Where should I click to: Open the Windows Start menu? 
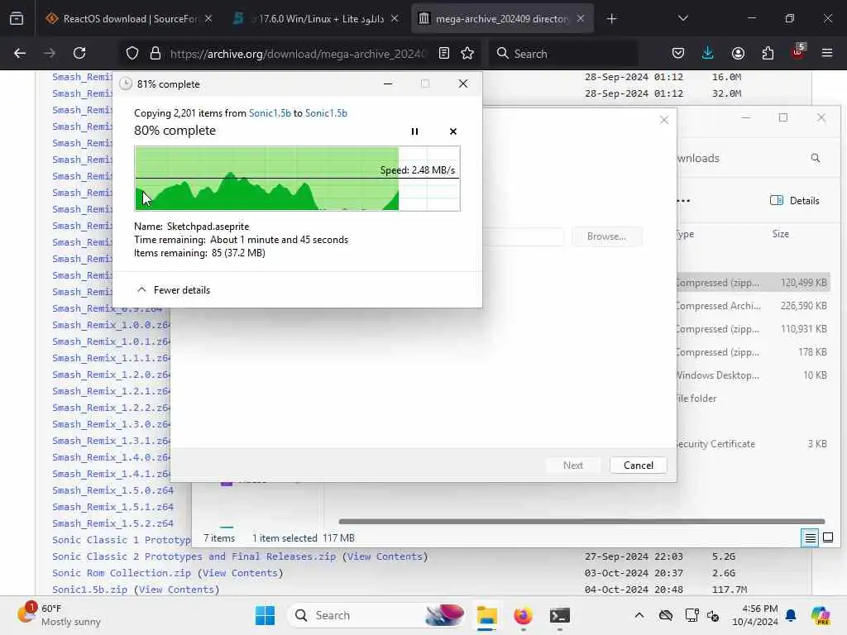click(x=265, y=615)
